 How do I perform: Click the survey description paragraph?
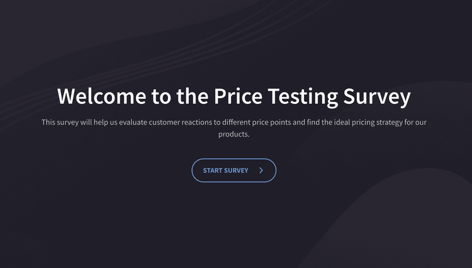click(x=233, y=128)
